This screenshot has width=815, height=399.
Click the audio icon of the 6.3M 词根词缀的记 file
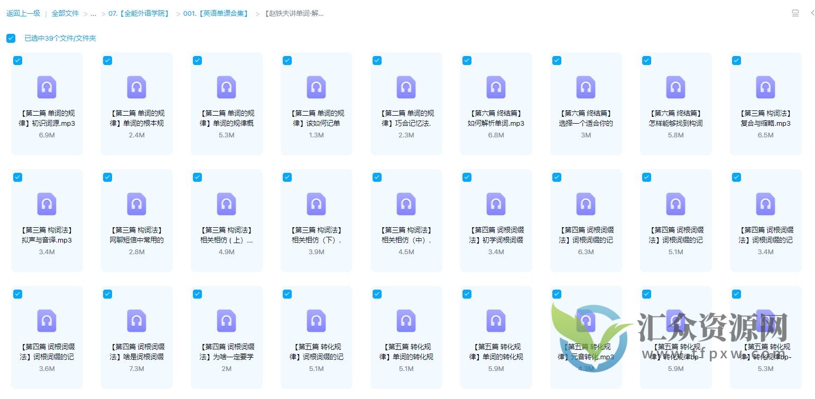point(586,204)
